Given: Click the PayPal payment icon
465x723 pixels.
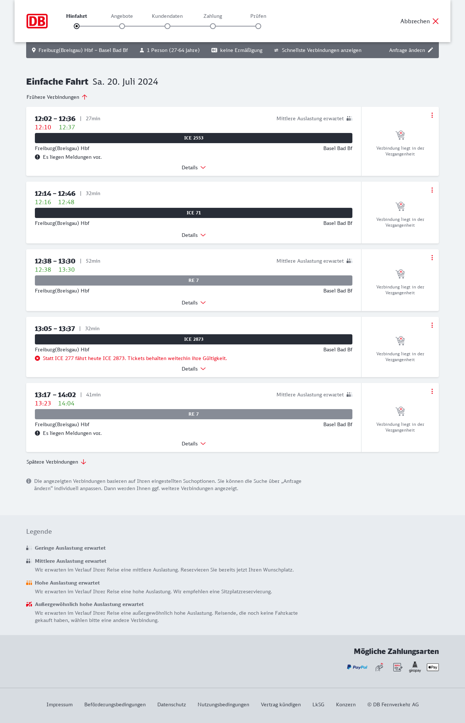Looking at the screenshot, I should coord(357,667).
